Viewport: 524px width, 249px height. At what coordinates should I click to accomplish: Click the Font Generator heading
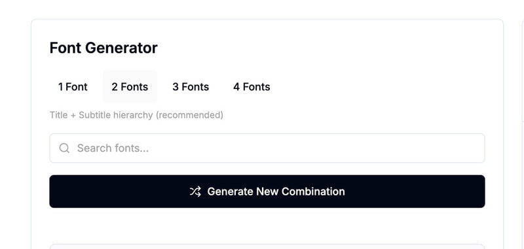(103, 48)
